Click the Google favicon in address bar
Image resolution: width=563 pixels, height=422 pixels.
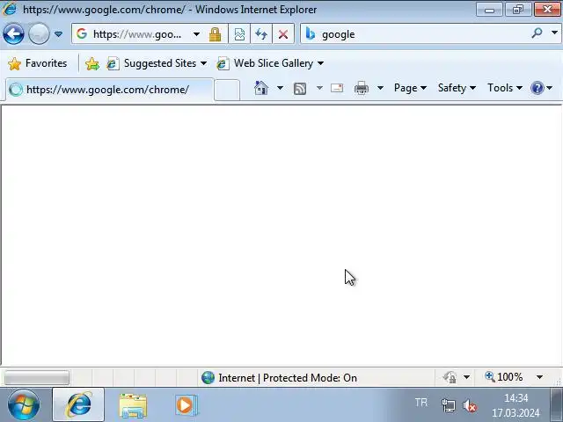click(82, 33)
